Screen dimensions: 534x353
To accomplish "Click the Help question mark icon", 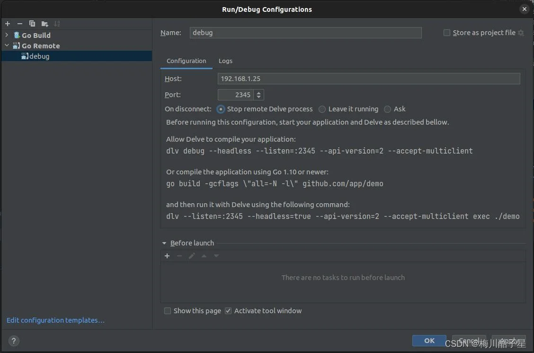I will click(14, 341).
